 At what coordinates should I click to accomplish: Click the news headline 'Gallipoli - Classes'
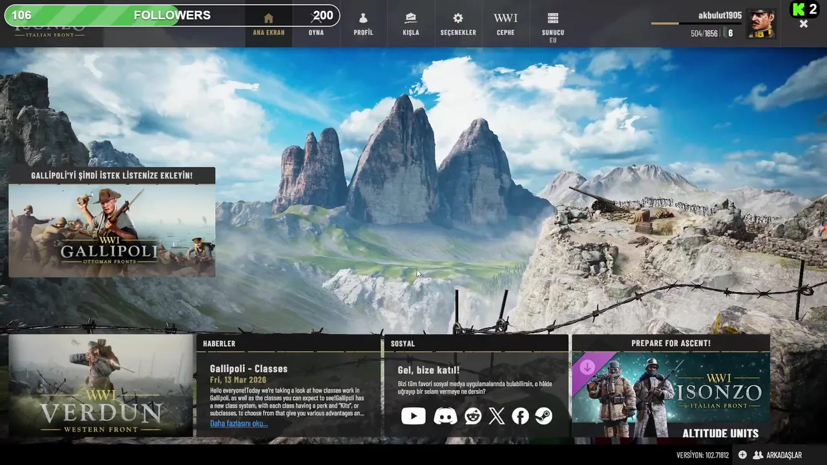coord(249,369)
